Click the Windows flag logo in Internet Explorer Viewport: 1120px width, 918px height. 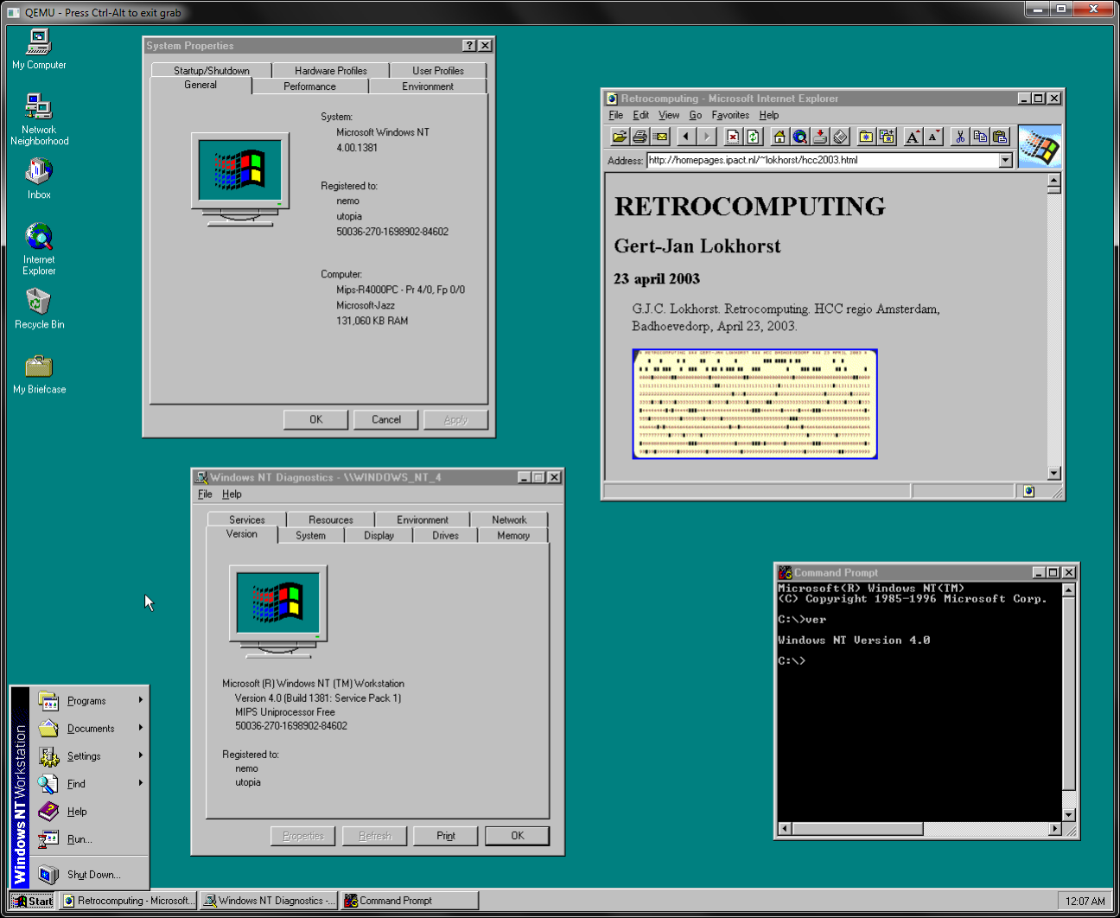[1039, 146]
